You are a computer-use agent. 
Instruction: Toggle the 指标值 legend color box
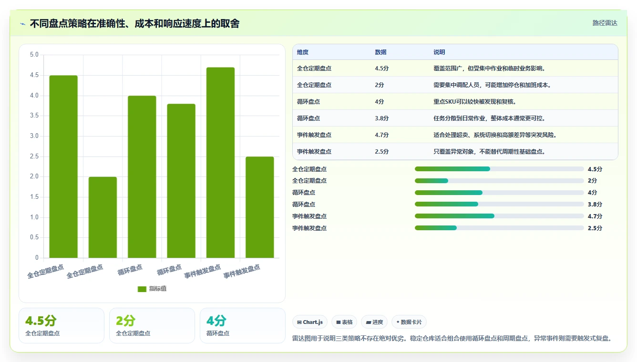(x=142, y=289)
